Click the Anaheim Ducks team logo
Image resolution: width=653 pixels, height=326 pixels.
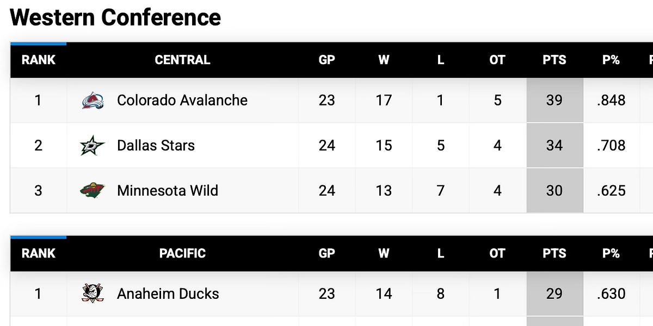pos(93,294)
